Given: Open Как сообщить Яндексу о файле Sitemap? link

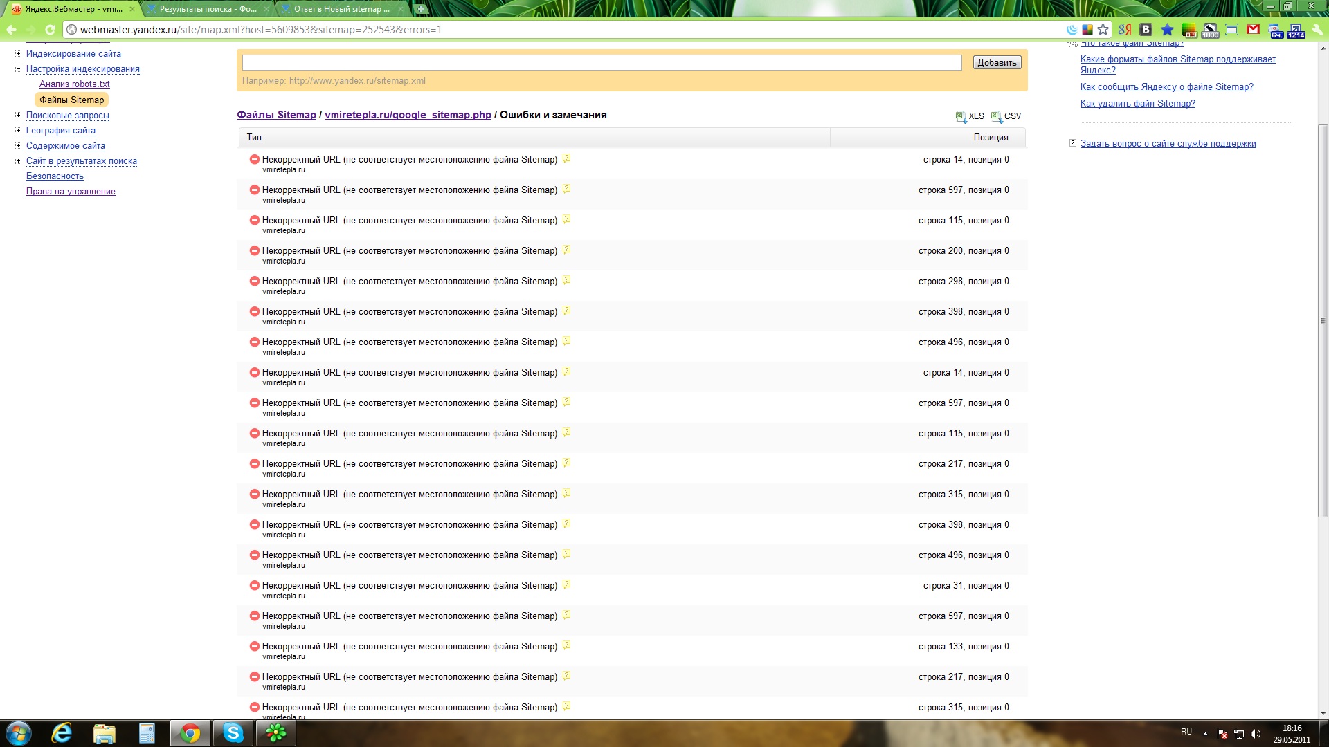Looking at the screenshot, I should pos(1166,86).
